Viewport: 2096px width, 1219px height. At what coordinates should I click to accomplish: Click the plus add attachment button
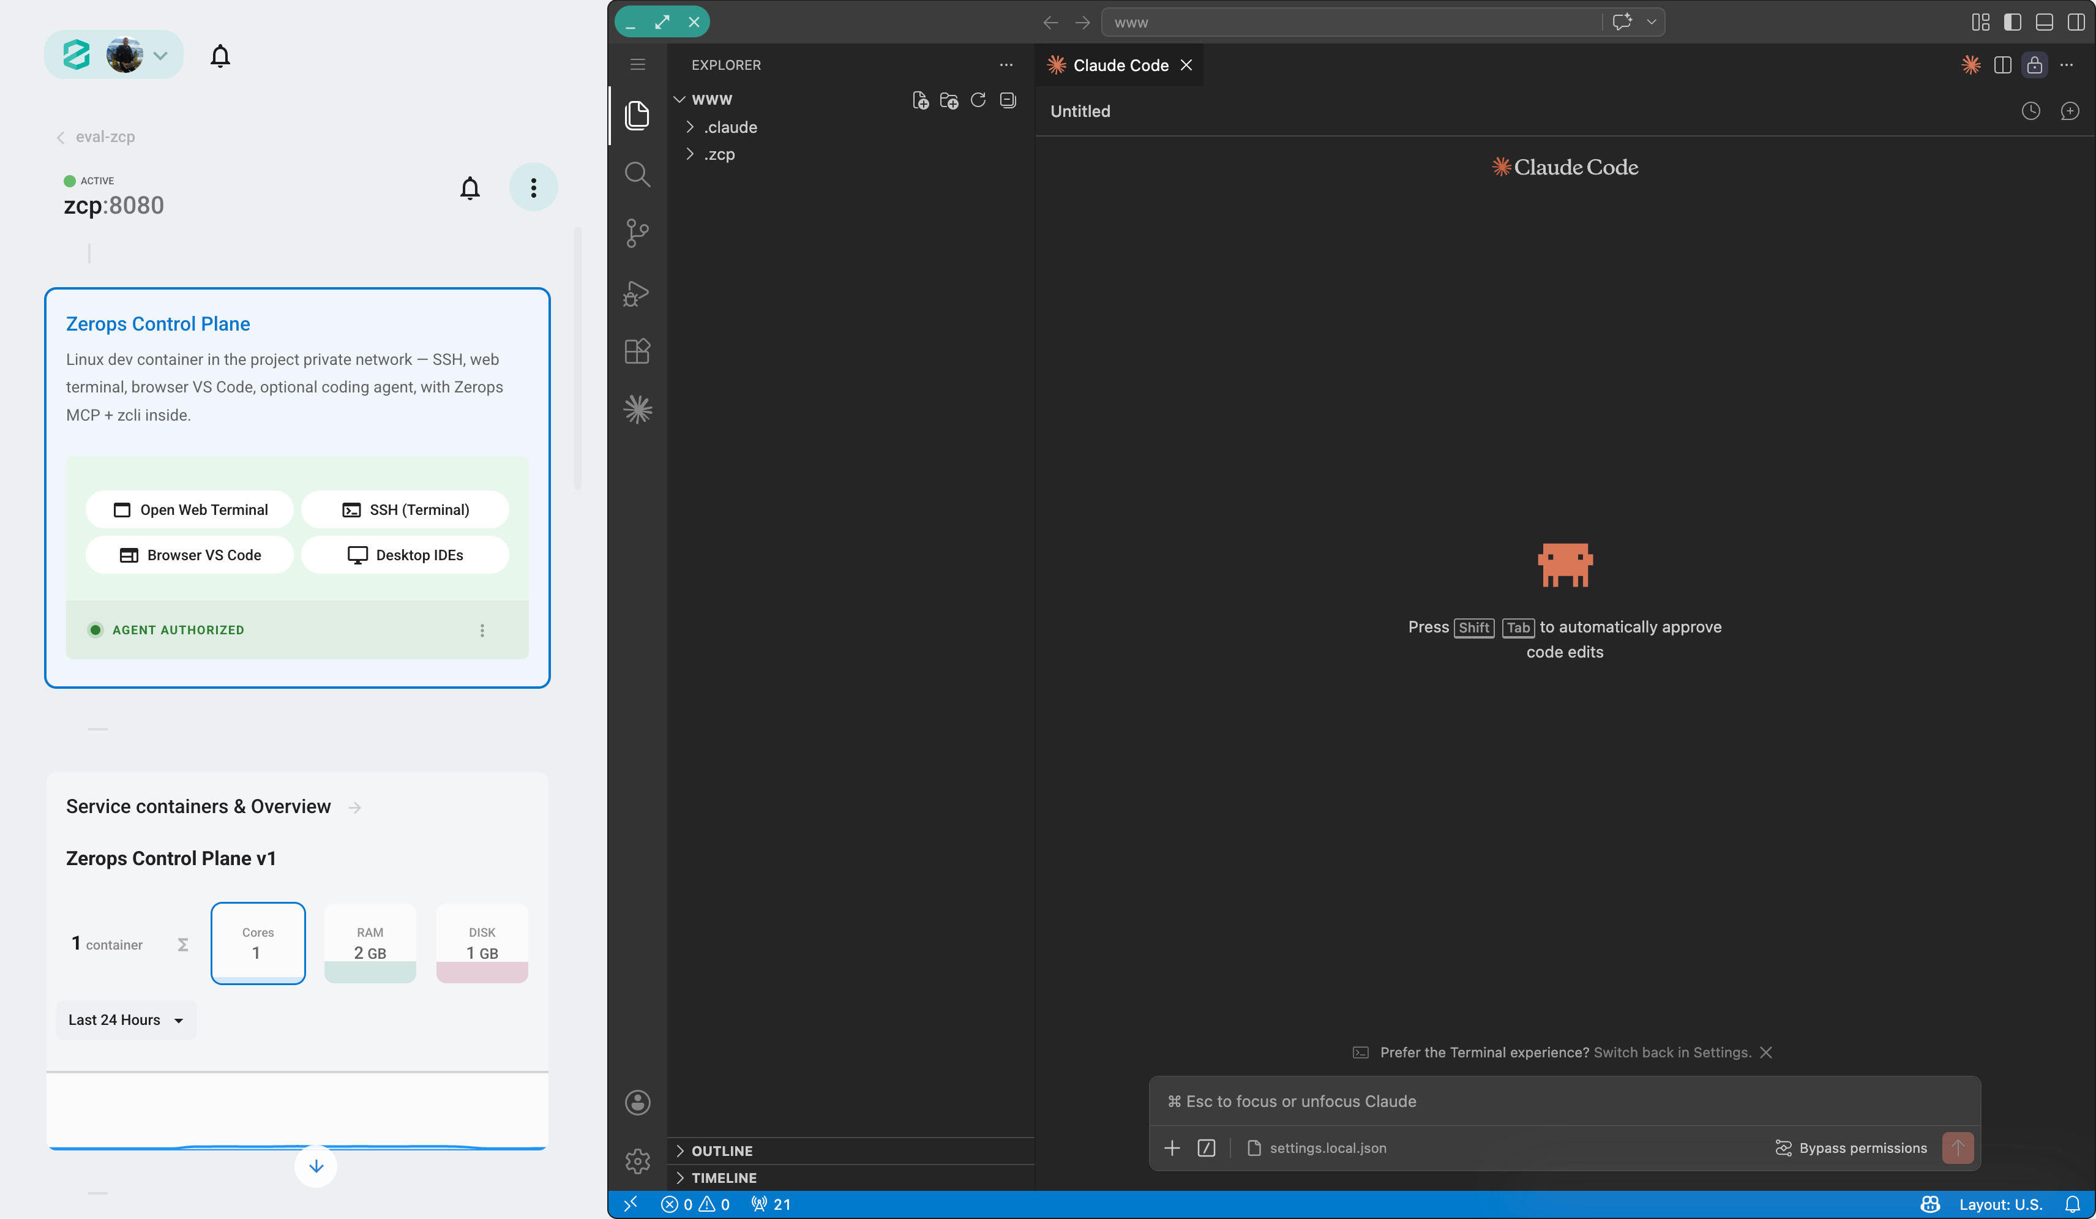point(1172,1148)
